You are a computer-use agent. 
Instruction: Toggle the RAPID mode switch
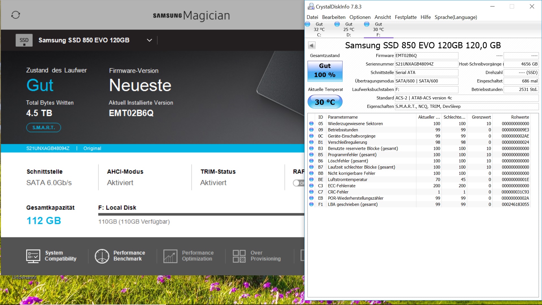coord(298,183)
